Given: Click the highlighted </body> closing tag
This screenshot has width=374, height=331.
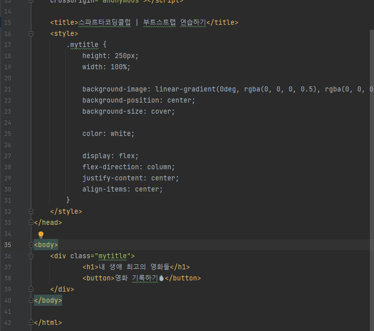Looking at the screenshot, I should [48, 301].
